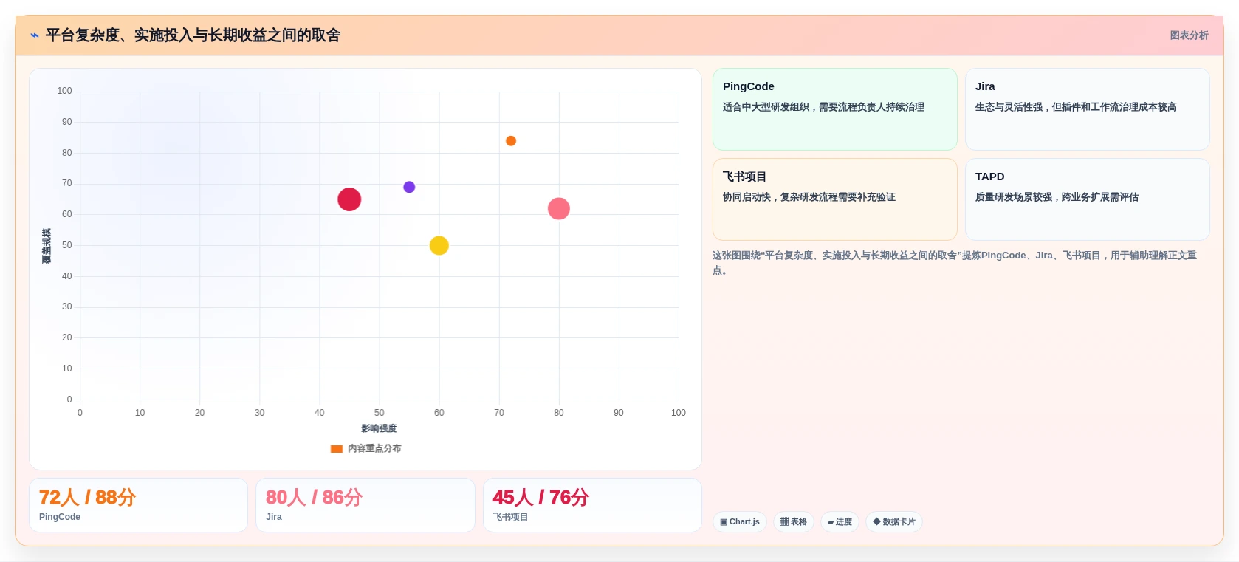Click text 协同启动快，复杂研发流程需要补充验证
Screen dimensions: 1239x562
(809, 197)
